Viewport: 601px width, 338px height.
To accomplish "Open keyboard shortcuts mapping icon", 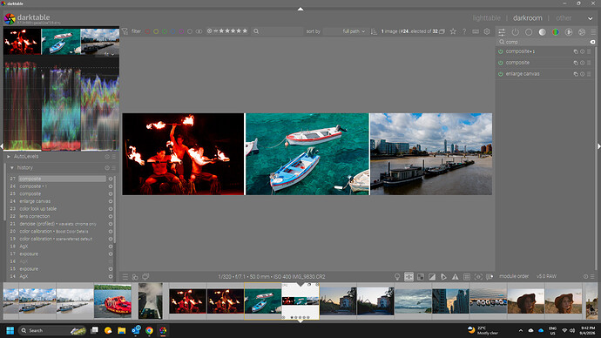I will tap(476, 31).
